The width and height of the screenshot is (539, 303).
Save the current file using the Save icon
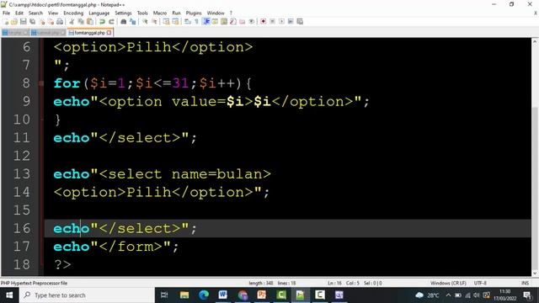(x=23, y=21)
